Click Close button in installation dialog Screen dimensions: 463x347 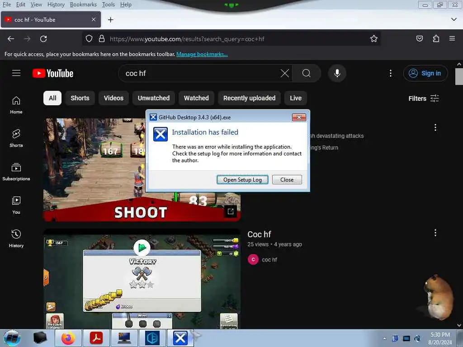pyautogui.click(x=287, y=179)
